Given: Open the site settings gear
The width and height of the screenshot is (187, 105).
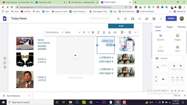Looking at the screenshot, I should point(154,19).
